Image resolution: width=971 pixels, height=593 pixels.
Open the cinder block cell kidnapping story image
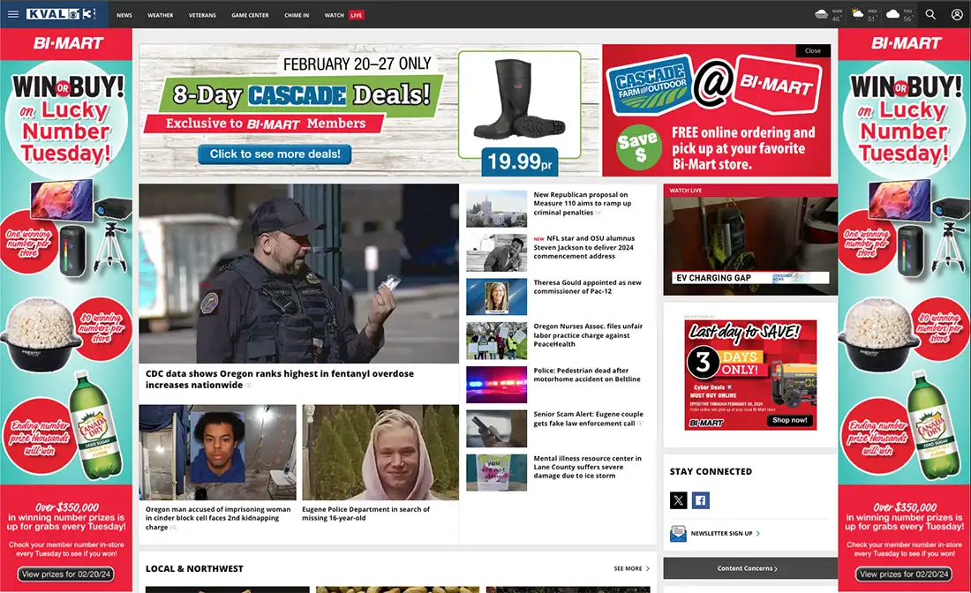pyautogui.click(x=217, y=453)
